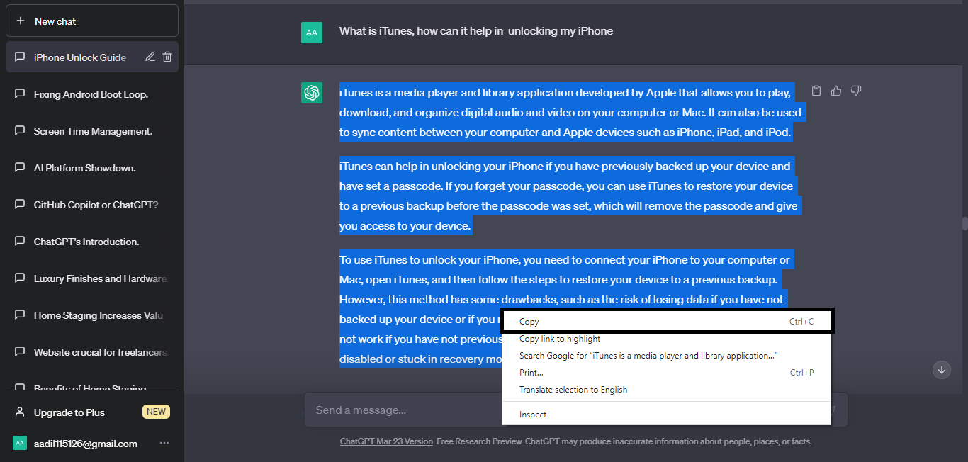Open the Fixing Android Boot Loop chat
968x462 pixels.
pyautogui.click(x=91, y=94)
